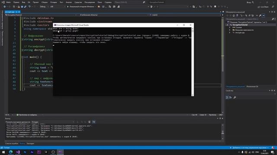Viewport: 277px width, 155px height.
Task: Click the Properties wrench icon in Solution Explorer
Action: pyautogui.click(x=260, y=15)
